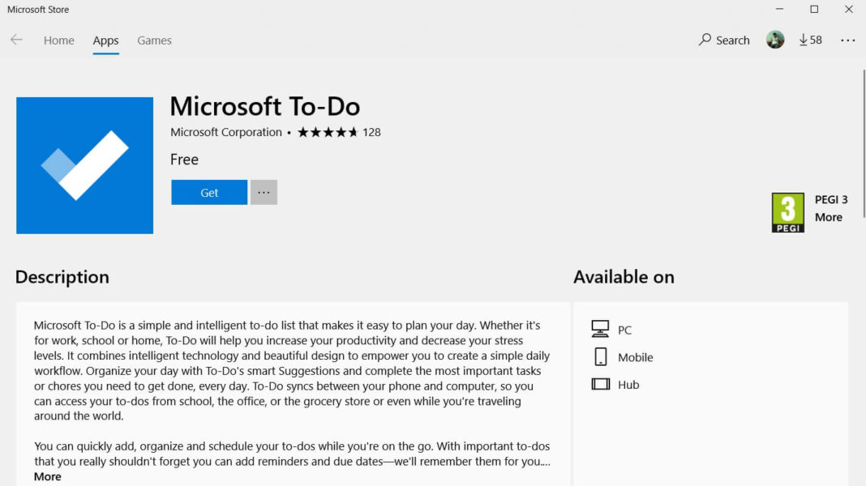Minimize the Microsoft Store window
866x486 pixels.
coord(779,10)
